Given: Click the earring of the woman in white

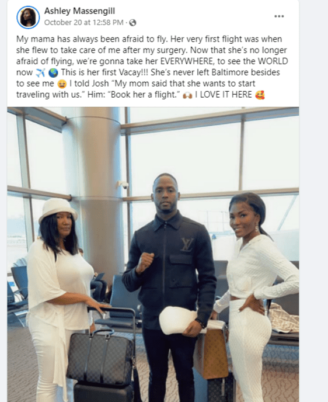Looking at the screenshot, I should tap(257, 227).
